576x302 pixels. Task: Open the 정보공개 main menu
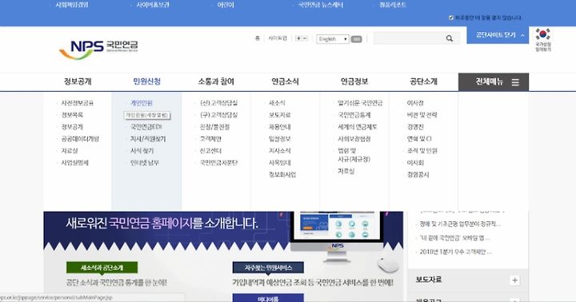(x=78, y=81)
